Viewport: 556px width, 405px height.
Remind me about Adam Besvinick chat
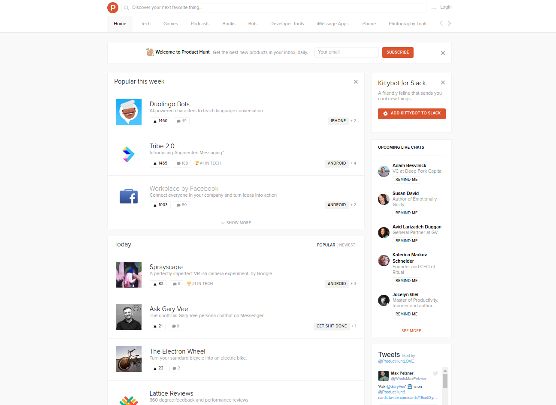[x=406, y=180]
